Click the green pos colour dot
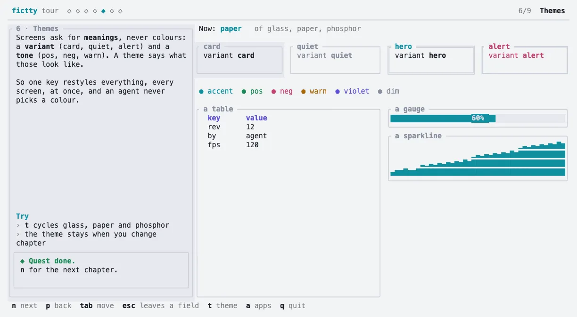577x317 pixels. [x=244, y=91]
